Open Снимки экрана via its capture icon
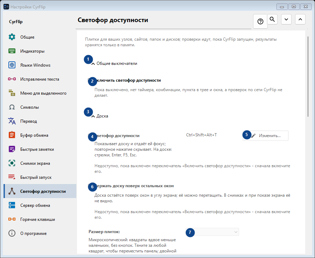Viewport: 315px width, 258px height. [x=12, y=163]
